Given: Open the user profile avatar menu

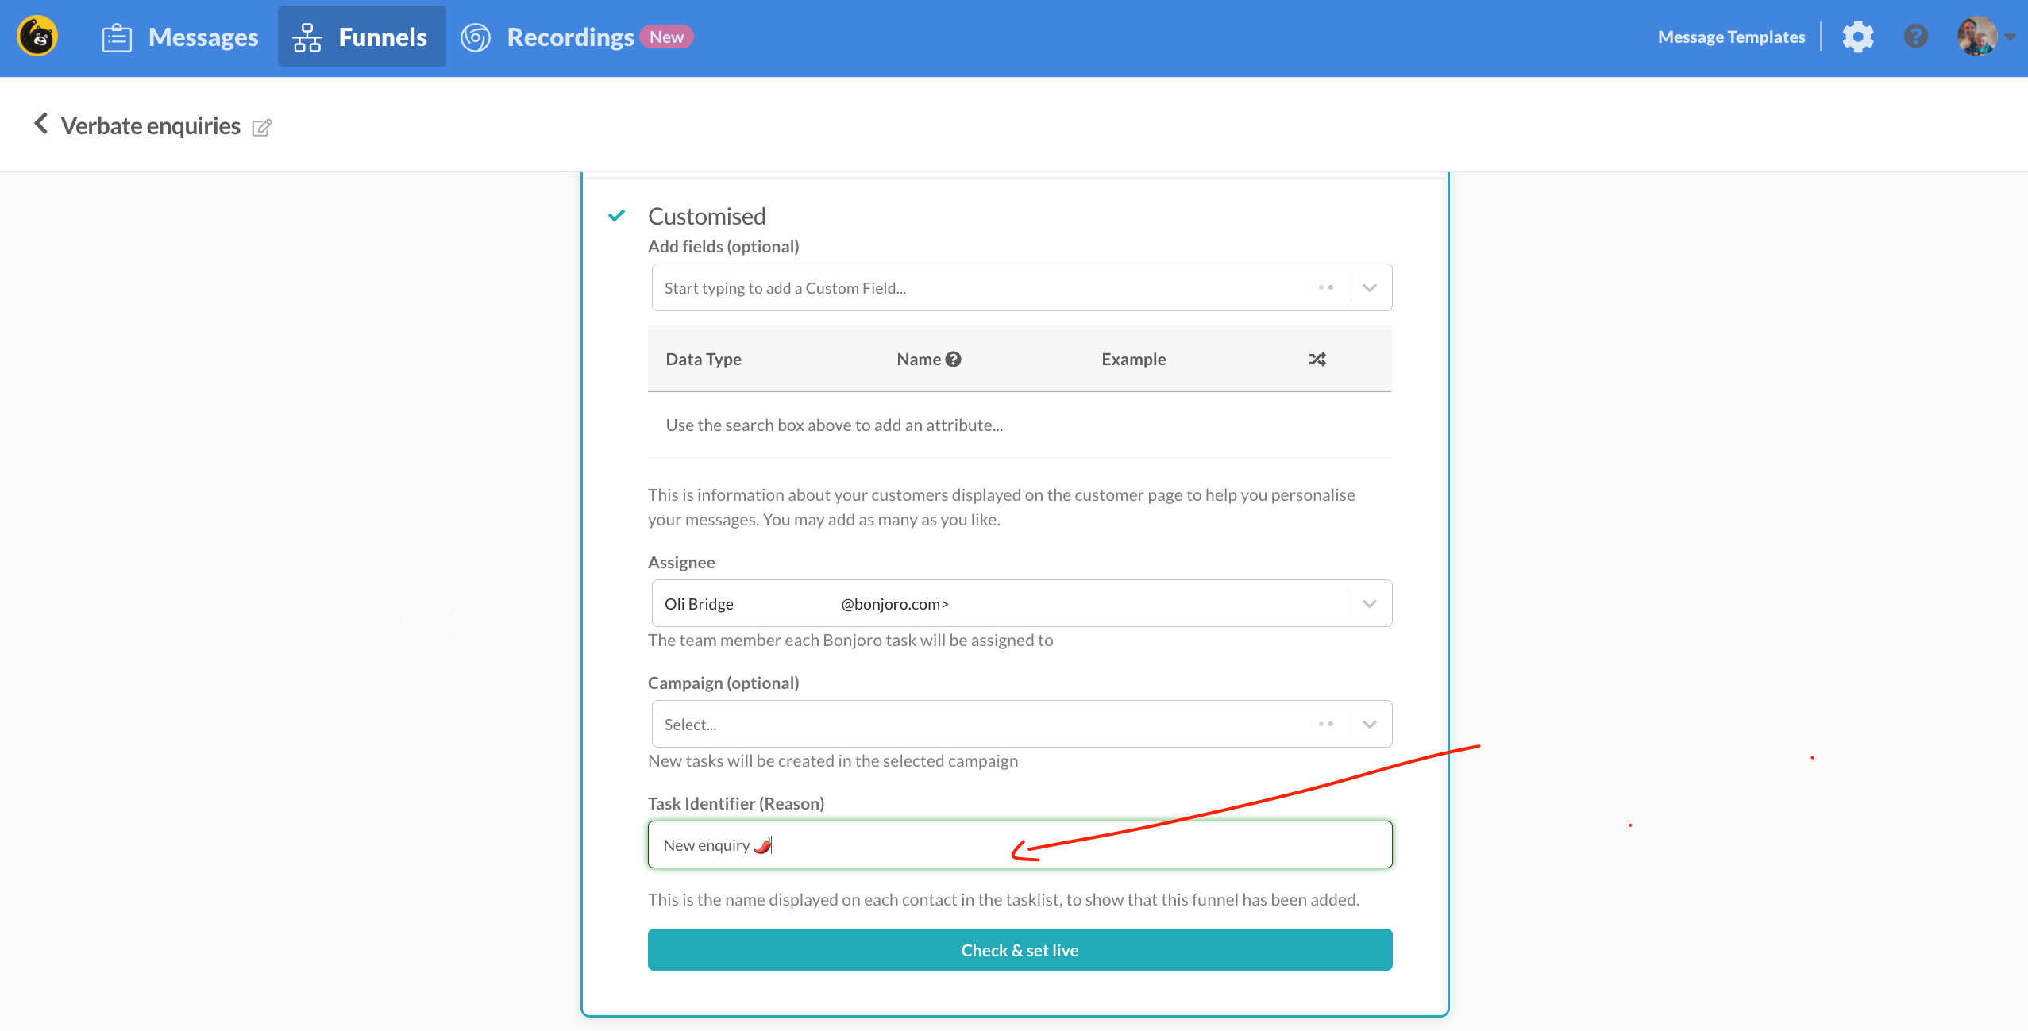Looking at the screenshot, I should (1977, 37).
